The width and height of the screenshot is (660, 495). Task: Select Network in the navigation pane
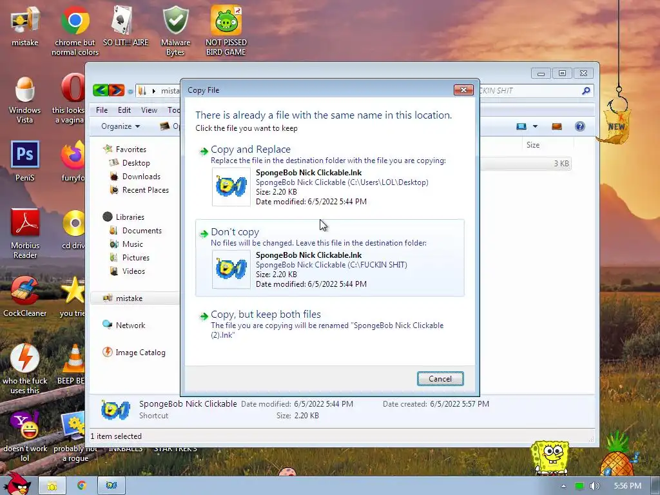pyautogui.click(x=130, y=325)
